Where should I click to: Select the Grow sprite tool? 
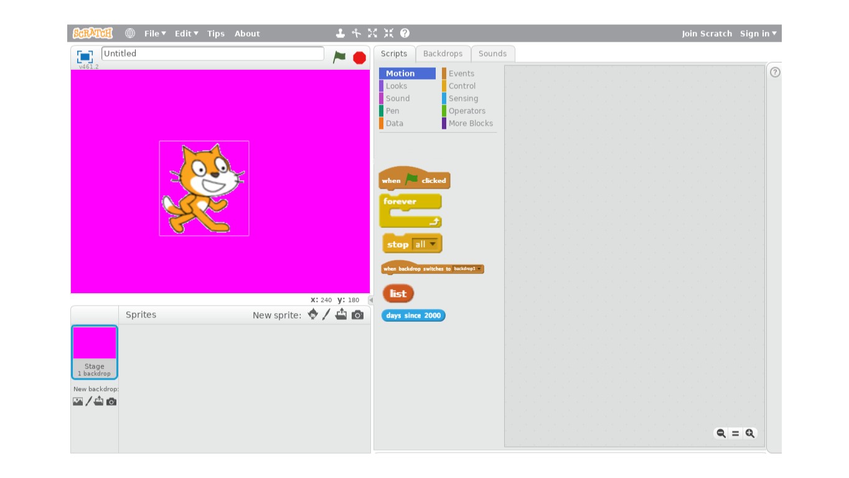pyautogui.click(x=372, y=34)
